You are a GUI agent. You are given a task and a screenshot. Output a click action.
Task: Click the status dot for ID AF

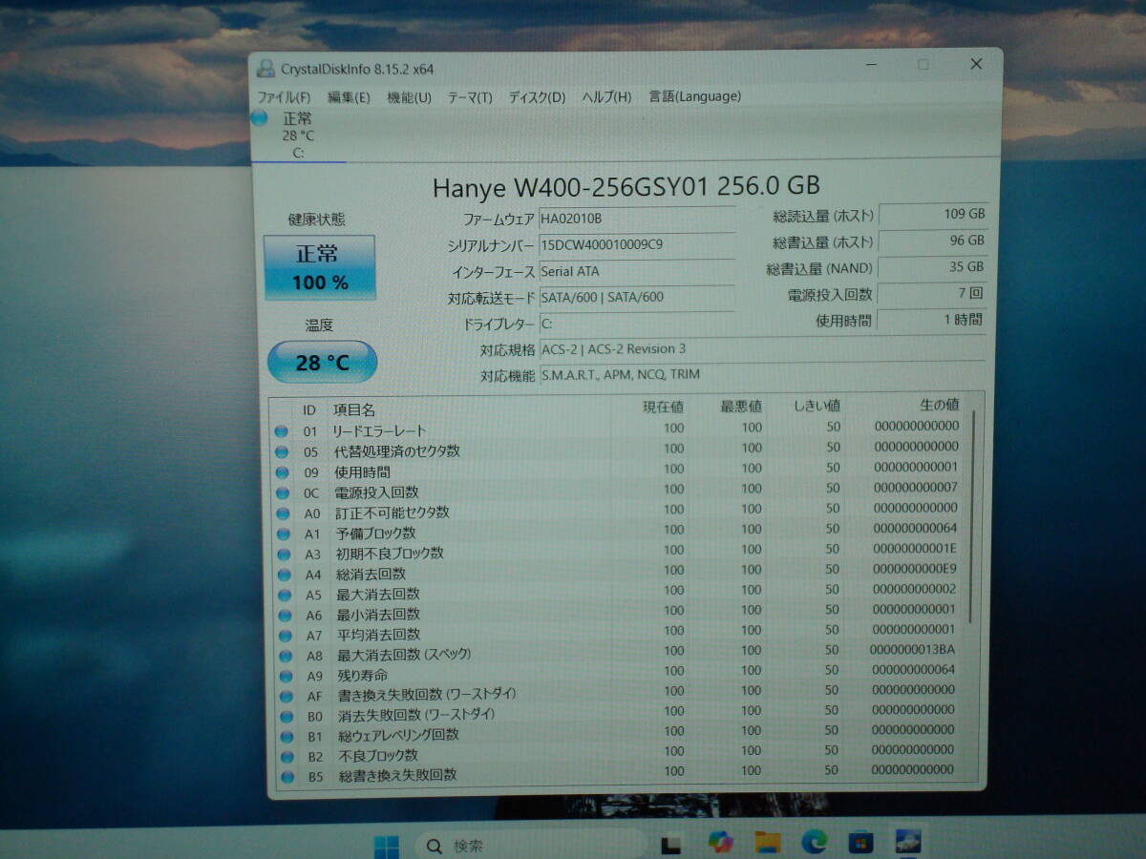point(287,697)
